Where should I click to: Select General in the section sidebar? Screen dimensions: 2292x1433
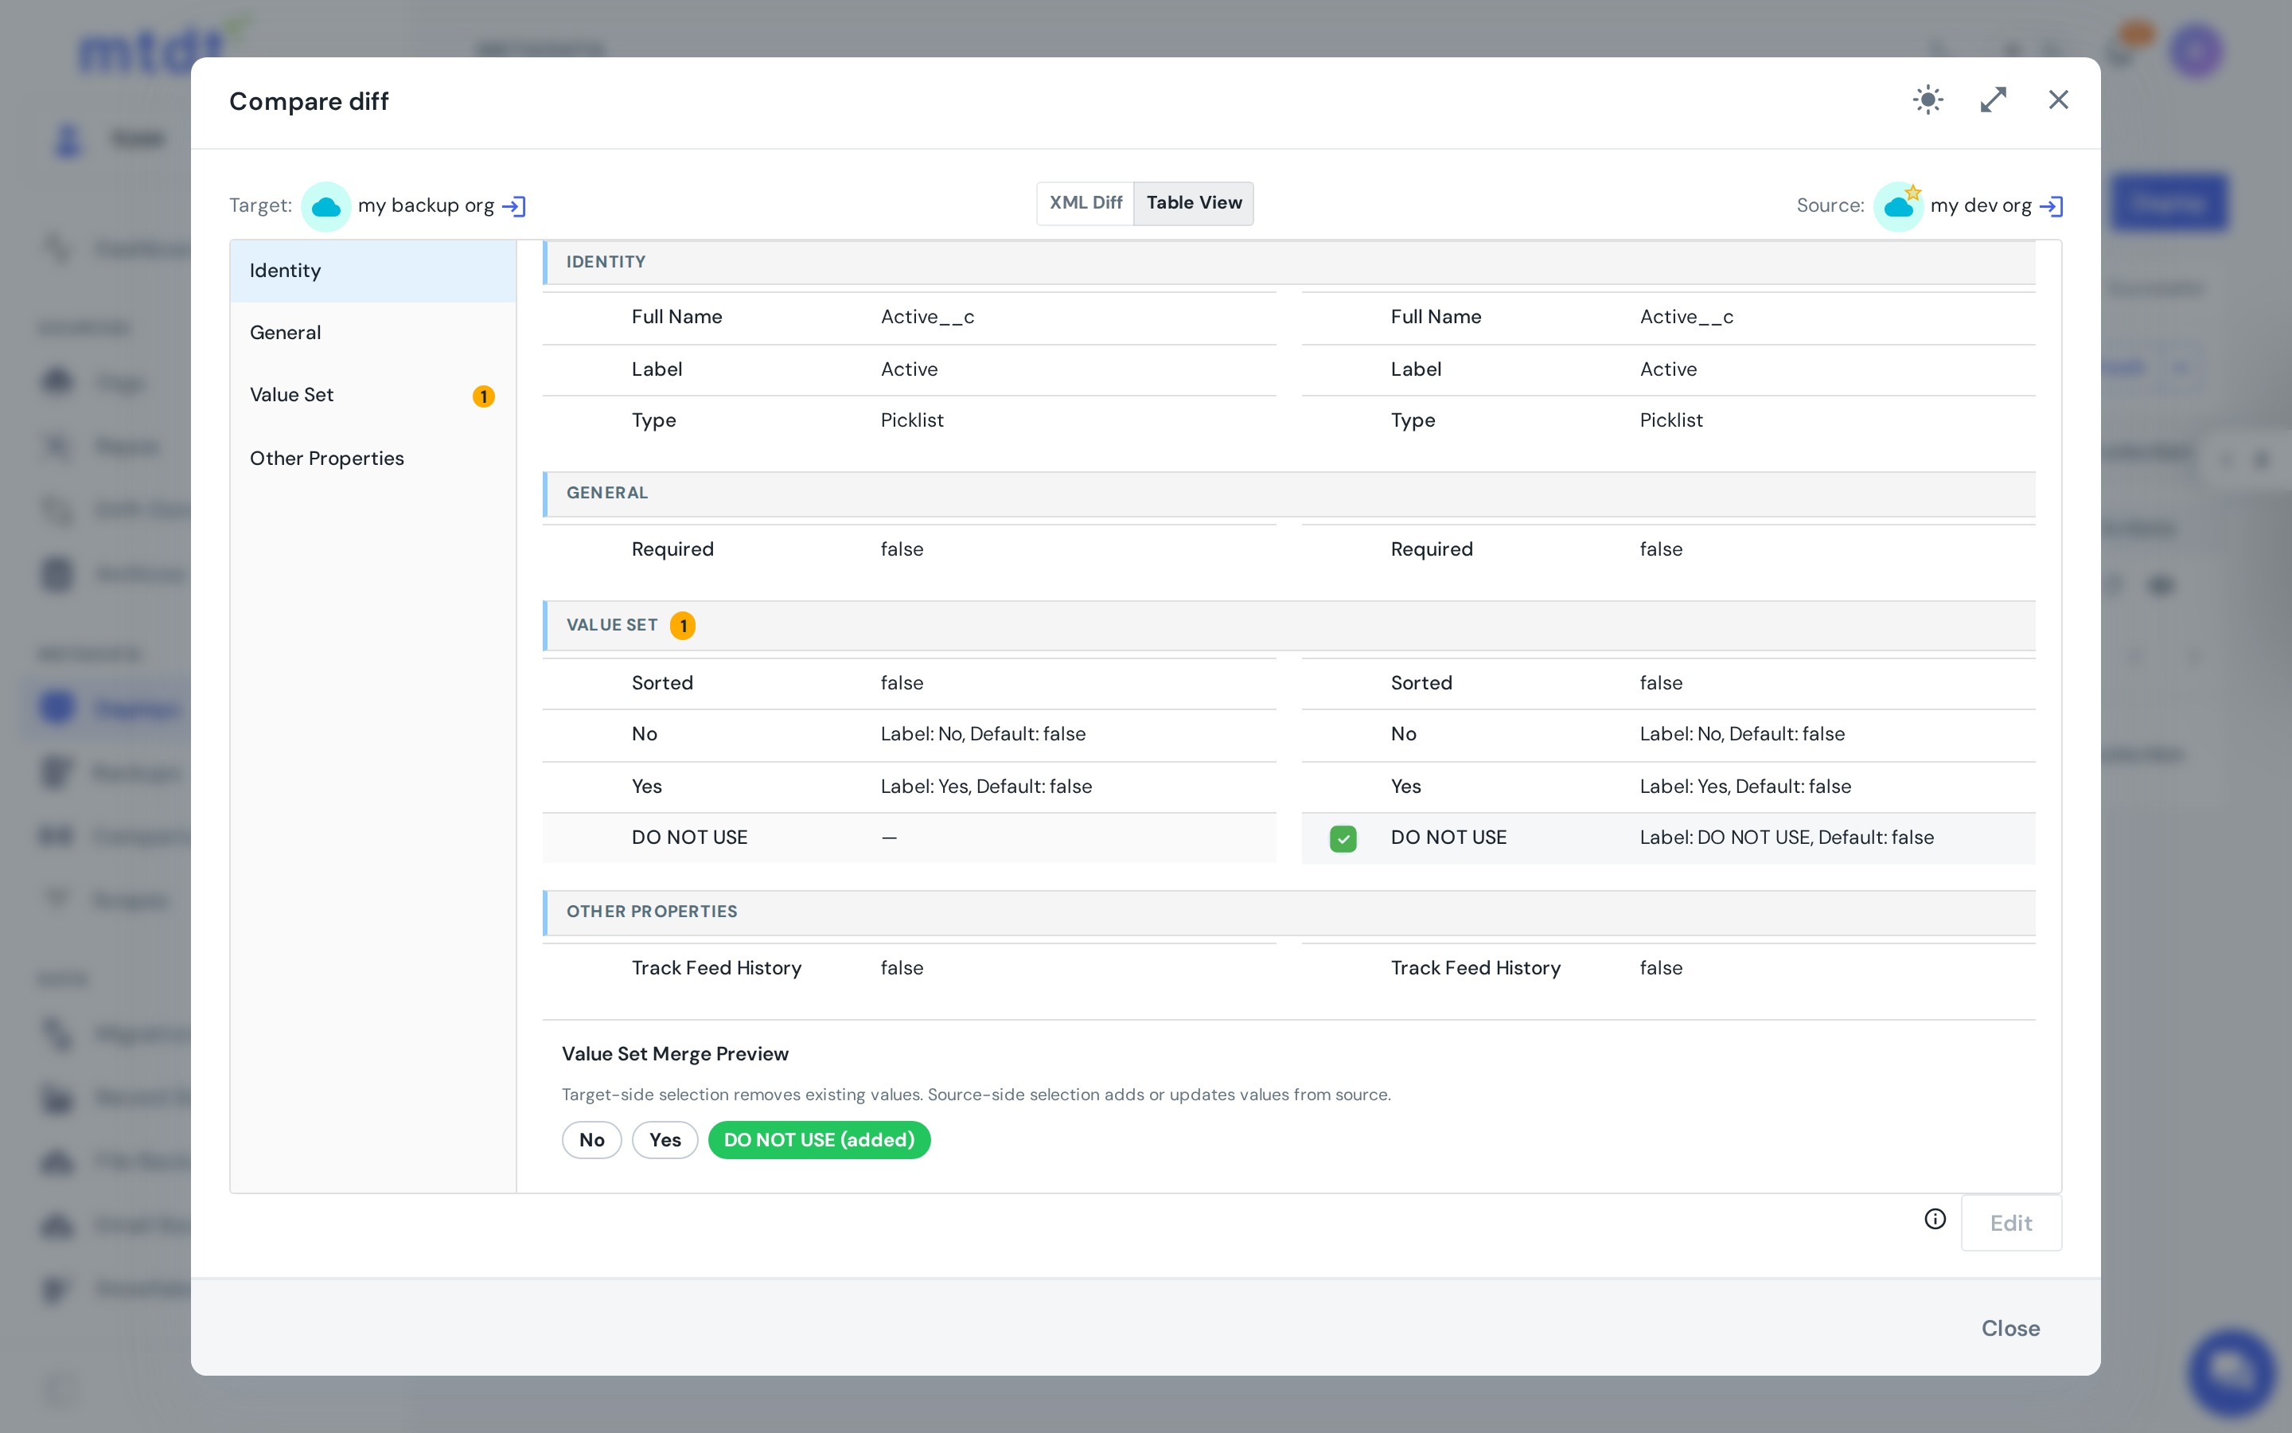tap(373, 333)
